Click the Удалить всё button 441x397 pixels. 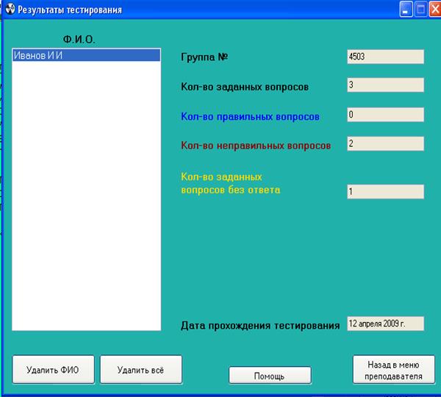[x=141, y=369]
